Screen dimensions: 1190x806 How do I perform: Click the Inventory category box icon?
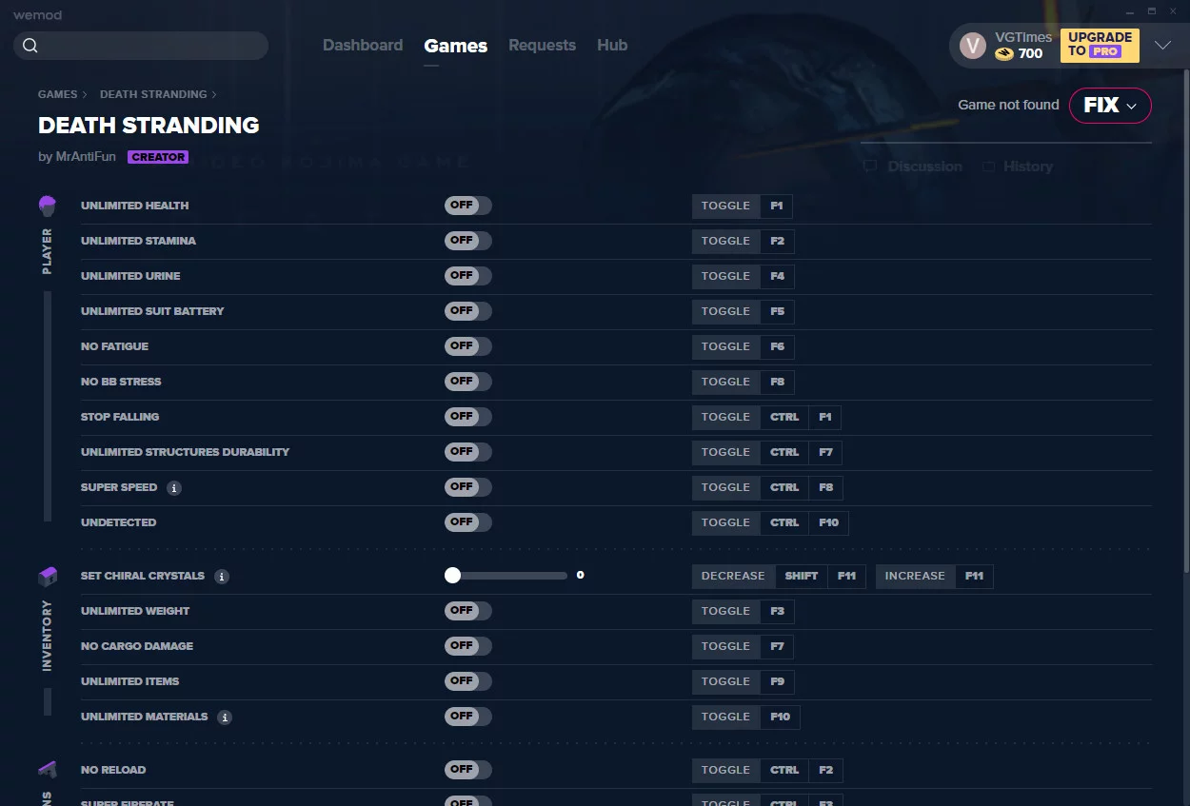click(x=48, y=577)
